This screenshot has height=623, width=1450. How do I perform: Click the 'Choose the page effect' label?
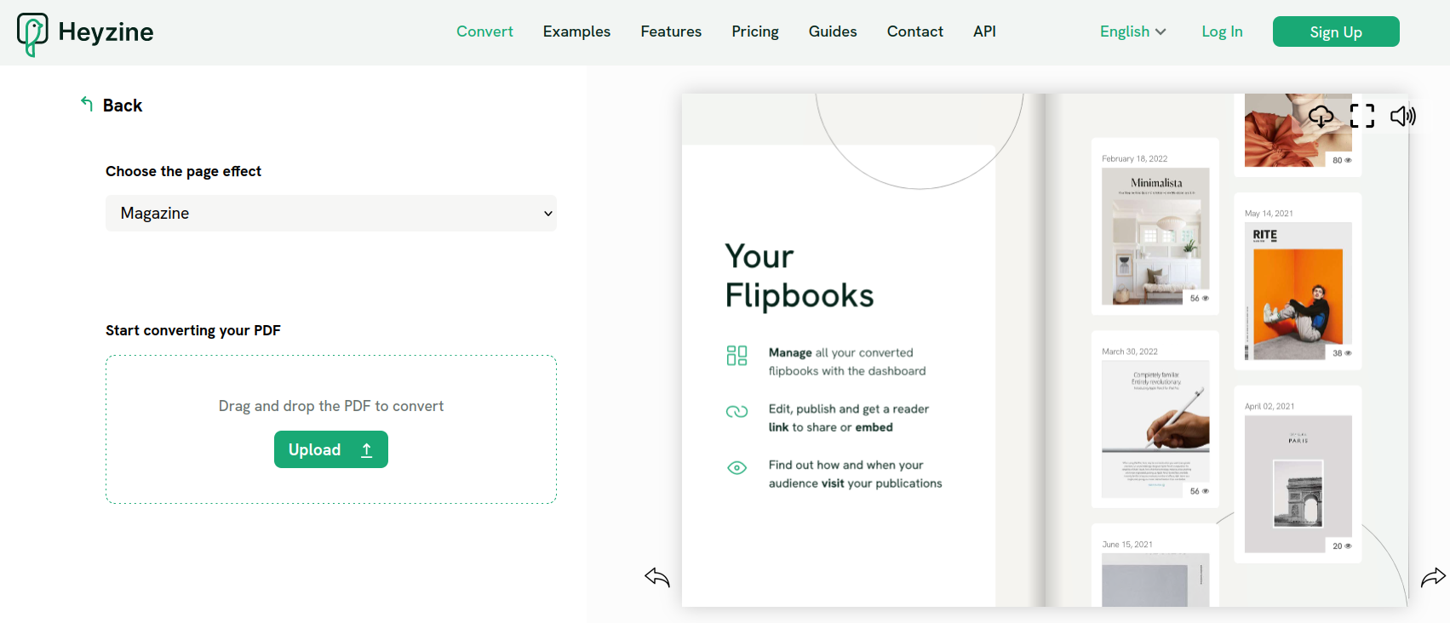click(x=183, y=171)
